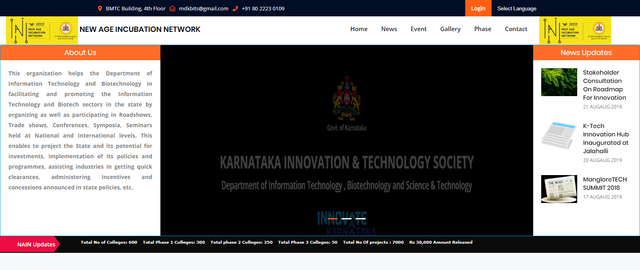This screenshot has width=640, height=270.
Task: Click Total Phase 3 Colleges: 50 ticker text
Action: coord(308,242)
